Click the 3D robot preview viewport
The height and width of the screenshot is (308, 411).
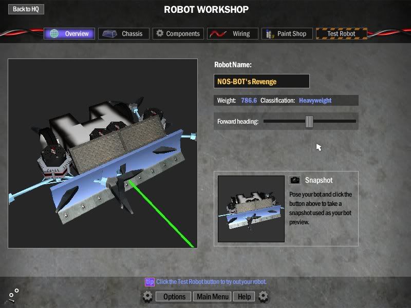(103, 153)
